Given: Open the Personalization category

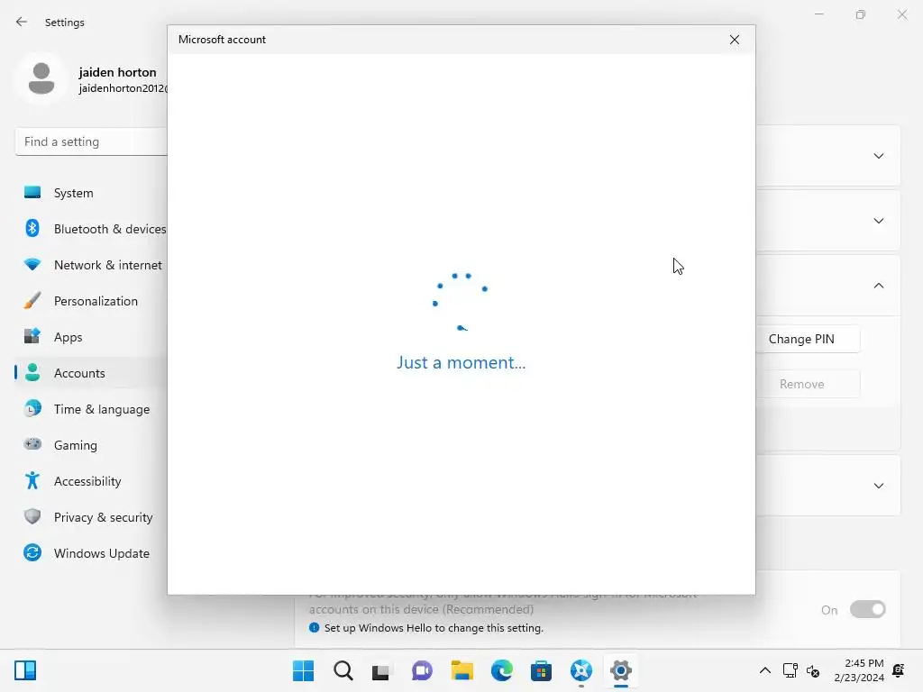Looking at the screenshot, I should (91, 301).
